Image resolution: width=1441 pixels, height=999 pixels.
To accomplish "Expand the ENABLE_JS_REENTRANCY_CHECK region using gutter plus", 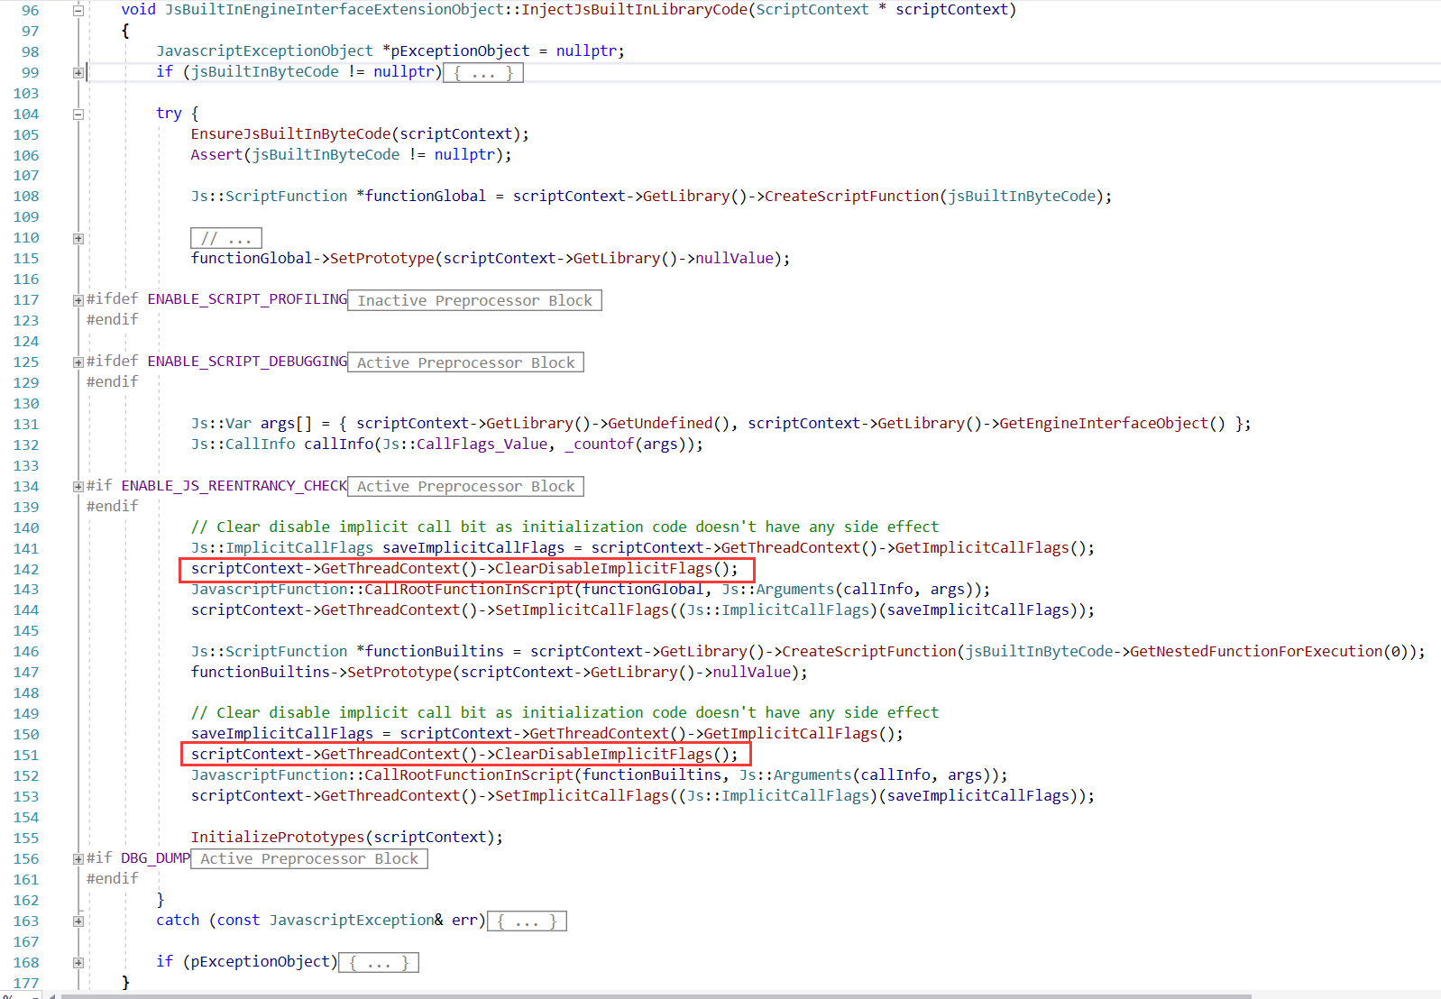I will 78,487.
